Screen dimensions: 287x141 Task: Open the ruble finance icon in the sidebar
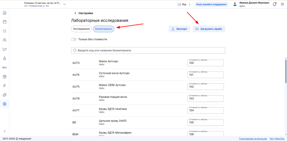[x=5, y=86]
